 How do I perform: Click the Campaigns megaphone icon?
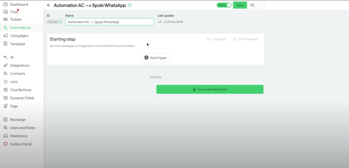[x=5, y=36]
